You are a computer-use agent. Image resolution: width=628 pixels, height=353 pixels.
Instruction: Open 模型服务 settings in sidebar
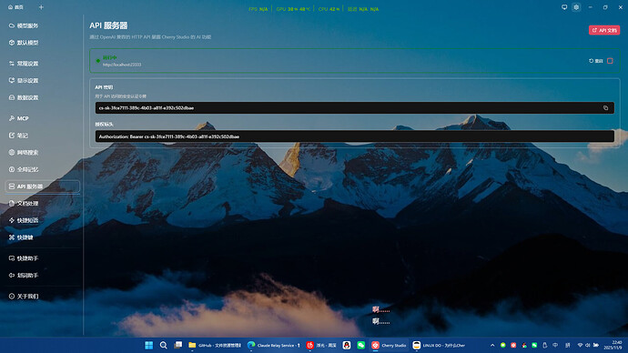coord(24,25)
